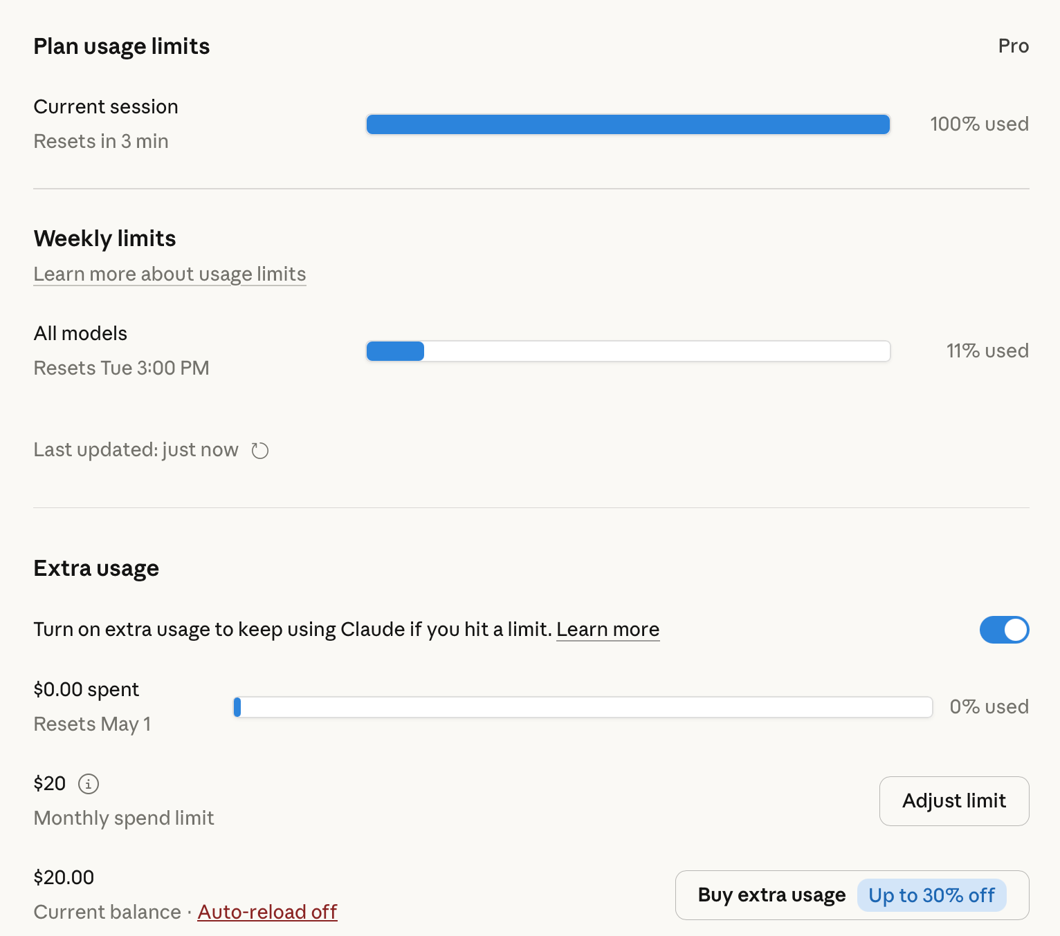This screenshot has width=1060, height=936.
Task: Open Learn more about usage limits link
Action: click(170, 274)
